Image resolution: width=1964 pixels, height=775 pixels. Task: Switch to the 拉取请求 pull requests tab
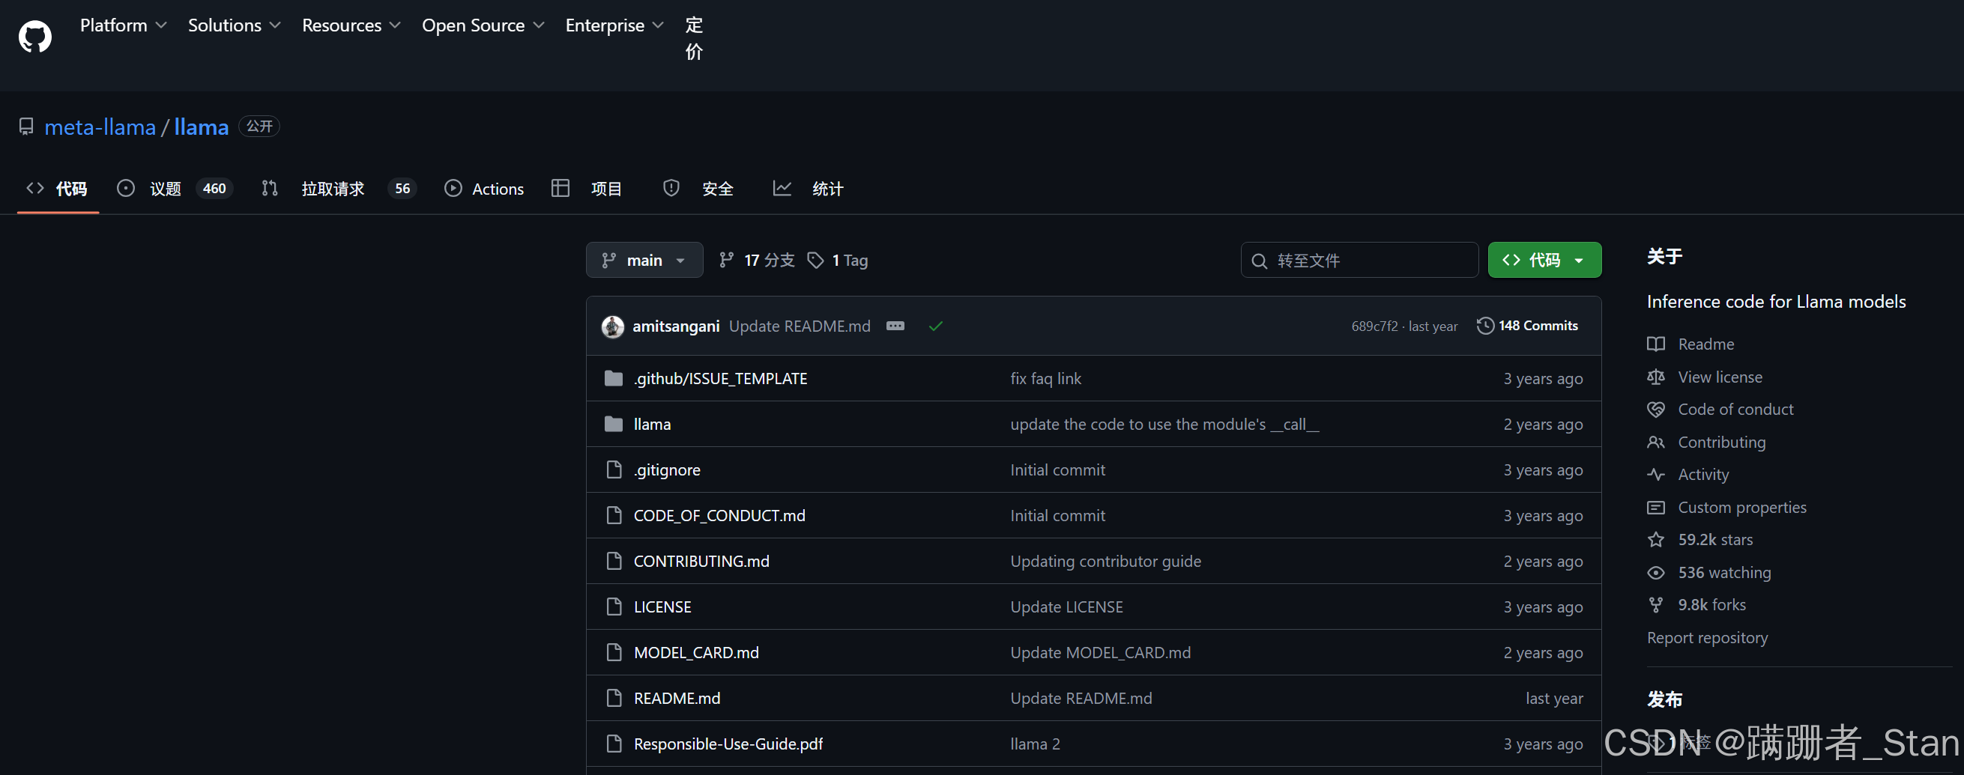[x=338, y=188]
